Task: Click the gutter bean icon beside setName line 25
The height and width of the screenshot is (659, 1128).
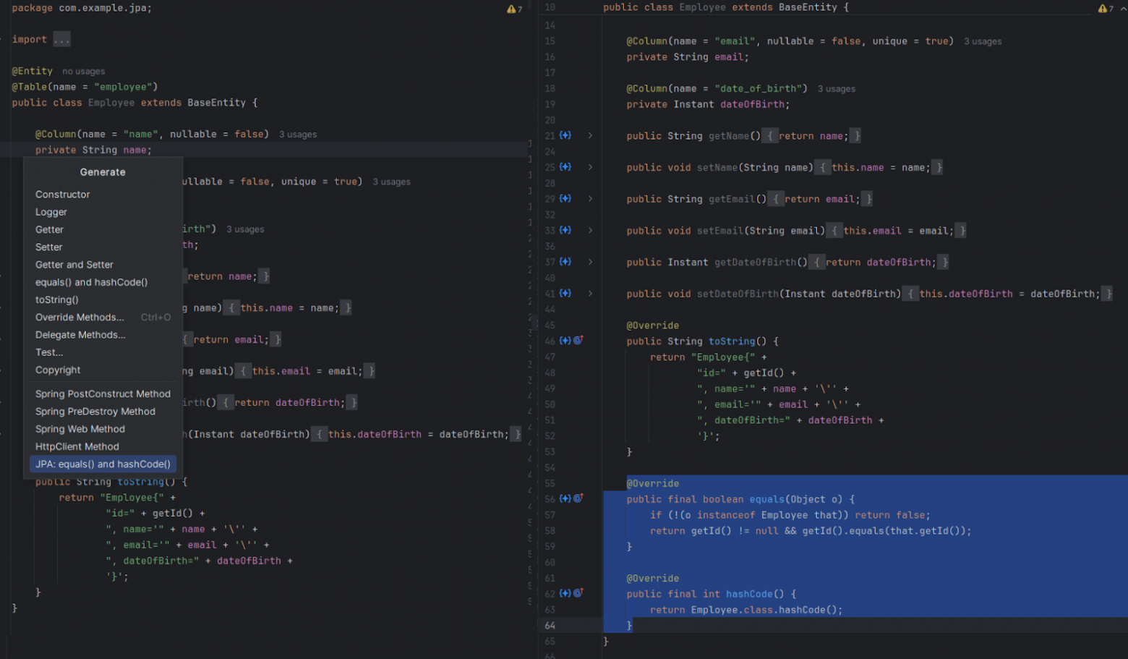Action: click(x=565, y=167)
